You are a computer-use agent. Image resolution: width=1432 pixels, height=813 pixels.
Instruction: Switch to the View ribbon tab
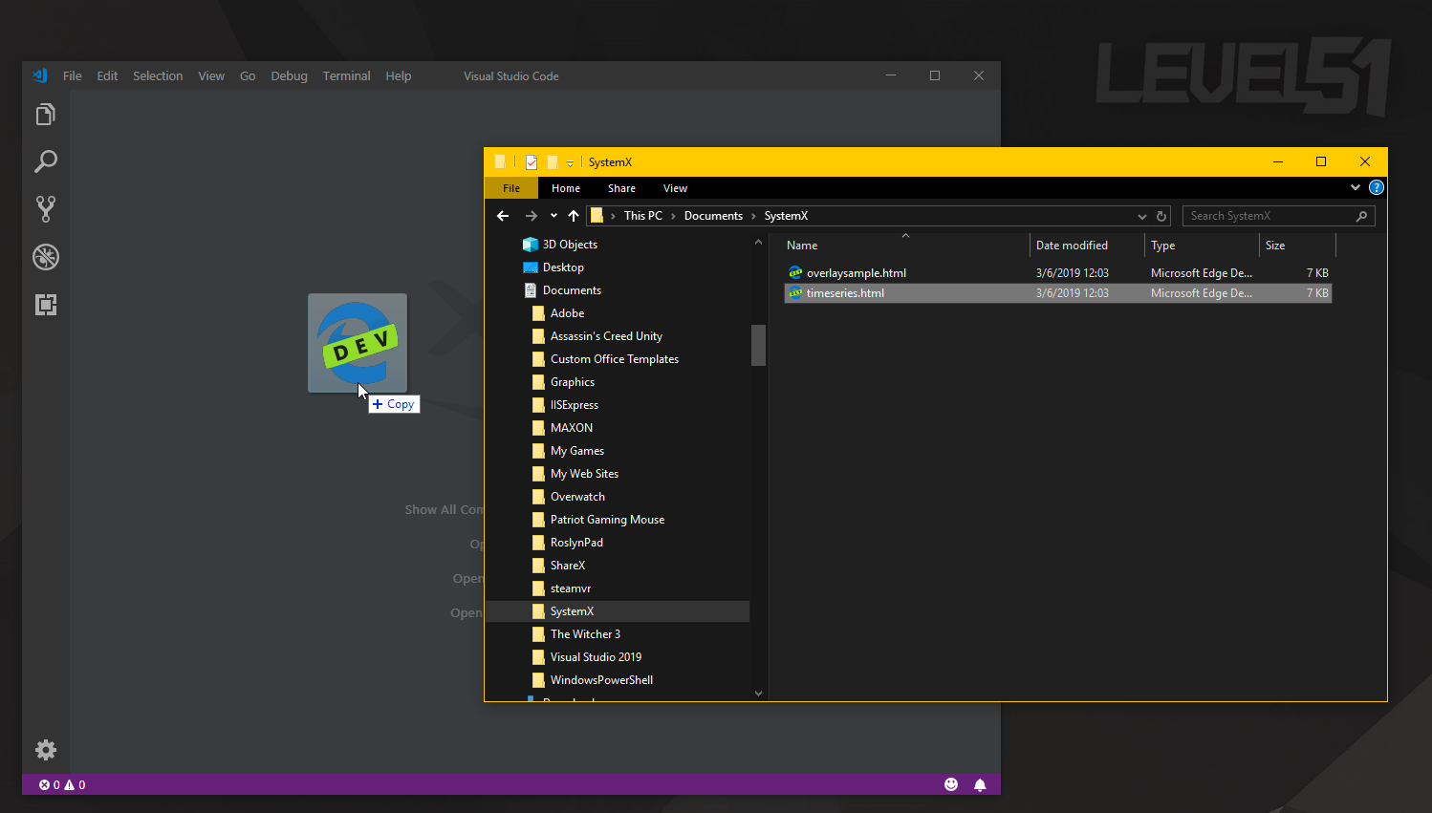coord(675,188)
